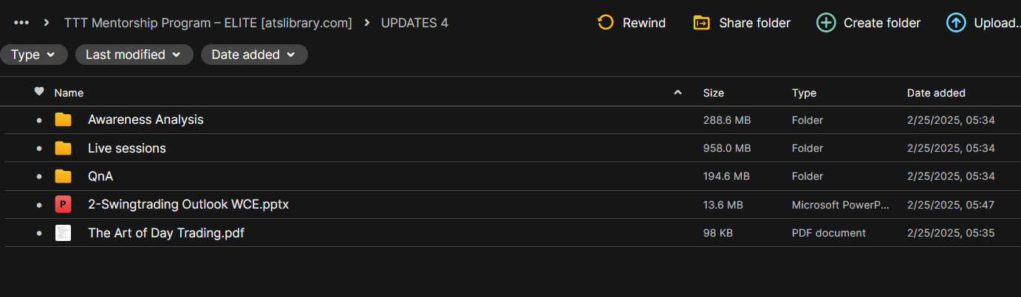Sort by Date added column header
The image size is (1021, 297).
[935, 93]
